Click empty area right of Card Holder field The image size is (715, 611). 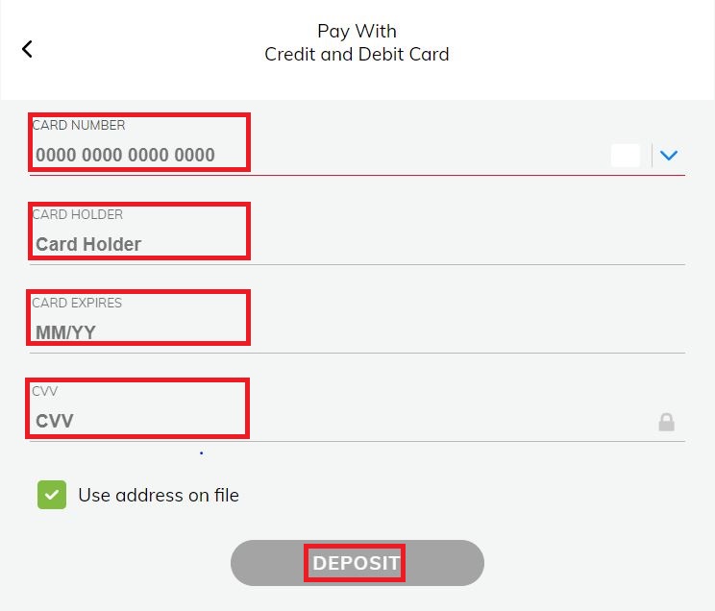point(461,245)
